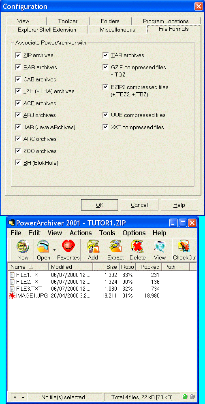Image resolution: width=205 pixels, height=404 pixels.
Task: Click the CheckOut toolbar icon
Action: point(184,247)
